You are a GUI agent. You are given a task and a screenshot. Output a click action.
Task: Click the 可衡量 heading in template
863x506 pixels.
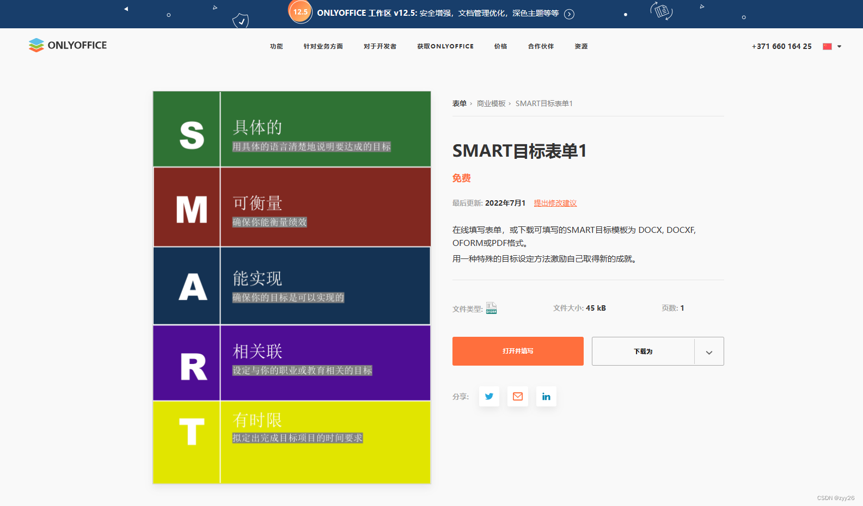click(x=258, y=203)
